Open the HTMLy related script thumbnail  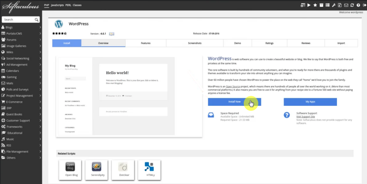click(149, 170)
